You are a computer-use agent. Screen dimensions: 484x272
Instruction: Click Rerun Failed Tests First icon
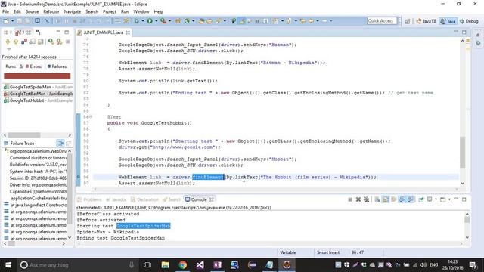point(59,42)
